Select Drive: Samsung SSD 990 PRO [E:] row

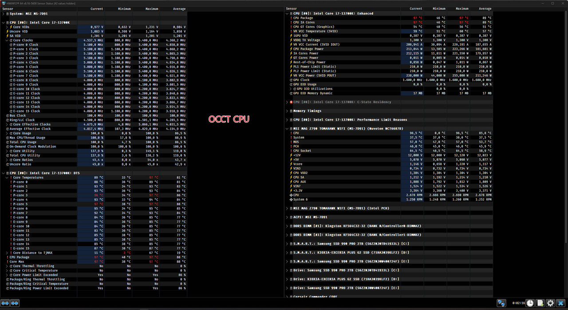389,288
